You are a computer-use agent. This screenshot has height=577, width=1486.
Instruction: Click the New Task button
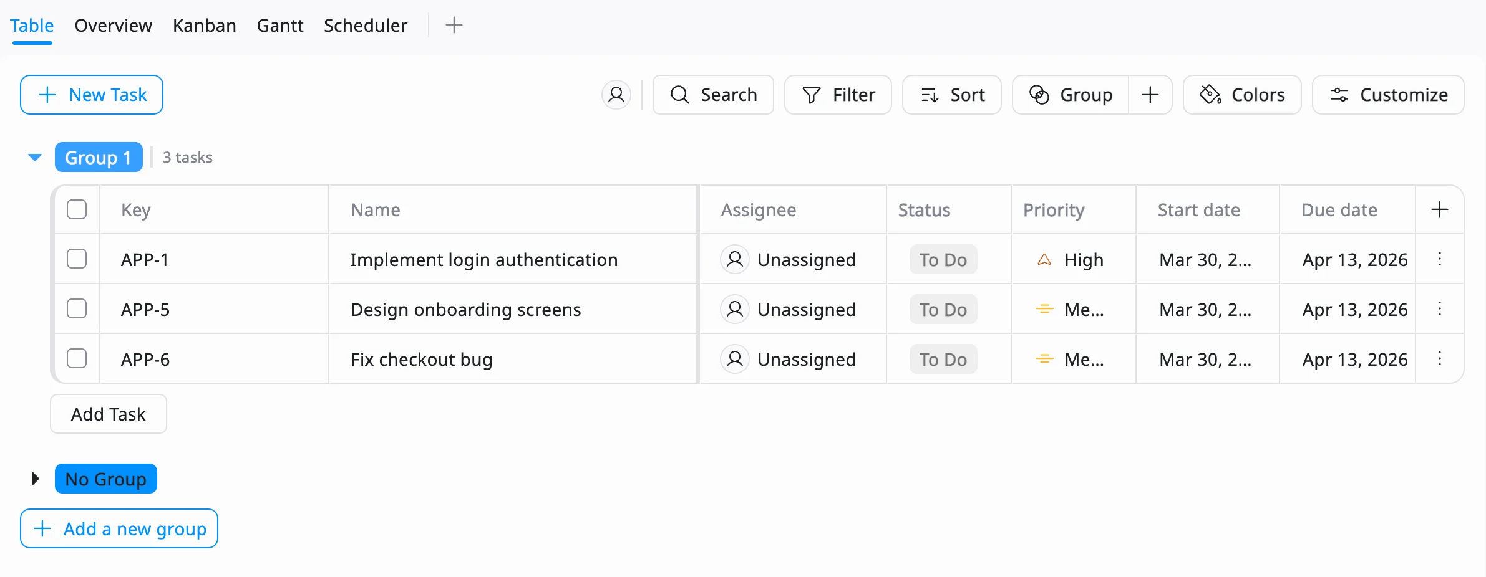coord(92,95)
